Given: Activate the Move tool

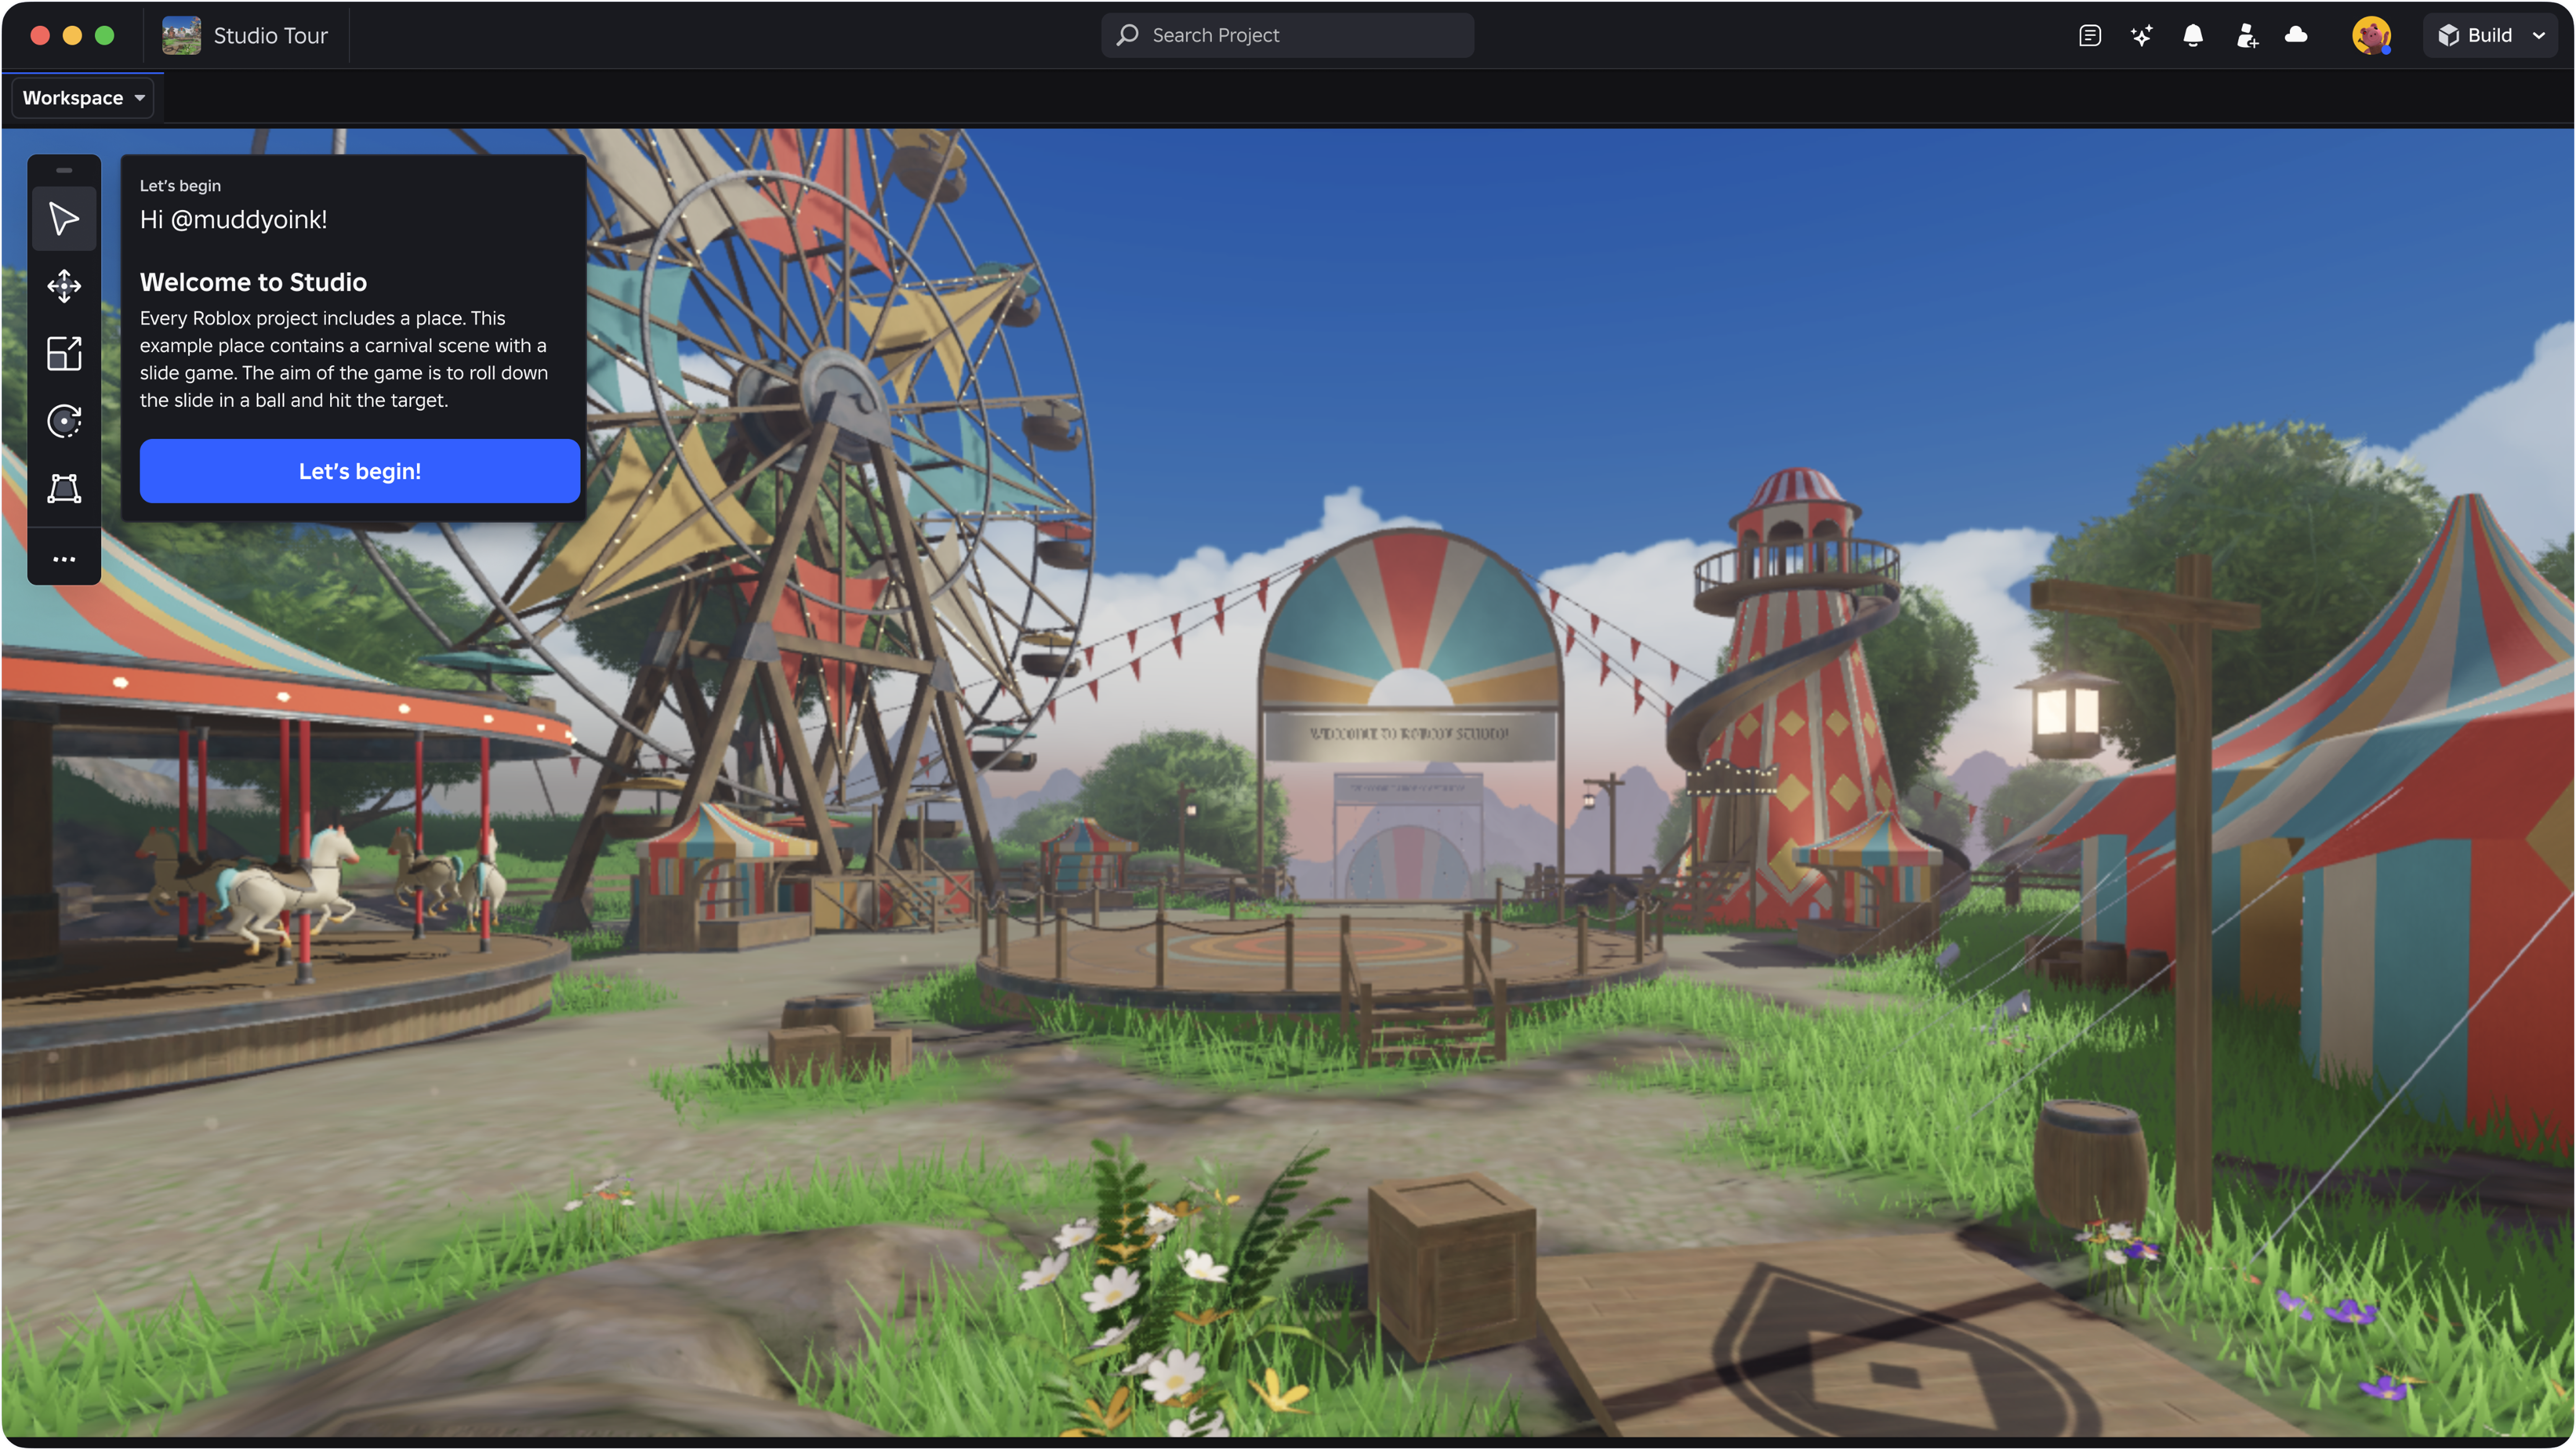Looking at the screenshot, I should tap(64, 286).
